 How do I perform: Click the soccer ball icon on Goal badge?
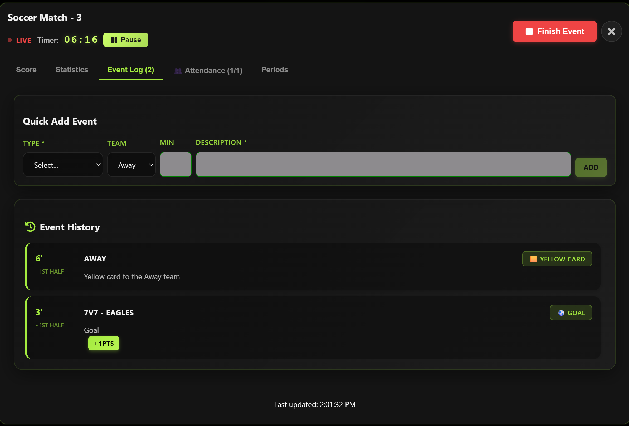(x=561, y=313)
